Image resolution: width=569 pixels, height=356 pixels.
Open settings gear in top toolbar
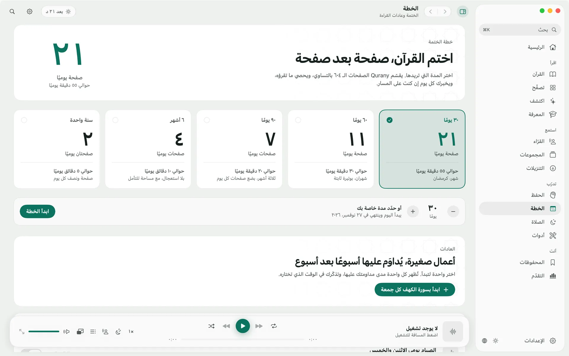point(30,12)
